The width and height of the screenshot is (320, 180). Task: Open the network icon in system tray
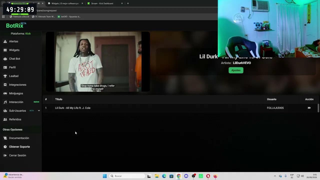(x=298, y=176)
